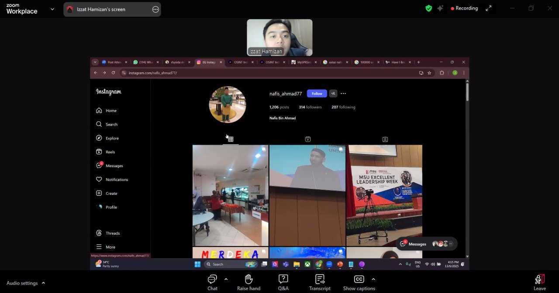Viewport: 559px width, 293px height.
Task: Switch to the profile Reels tab
Action: click(308, 140)
